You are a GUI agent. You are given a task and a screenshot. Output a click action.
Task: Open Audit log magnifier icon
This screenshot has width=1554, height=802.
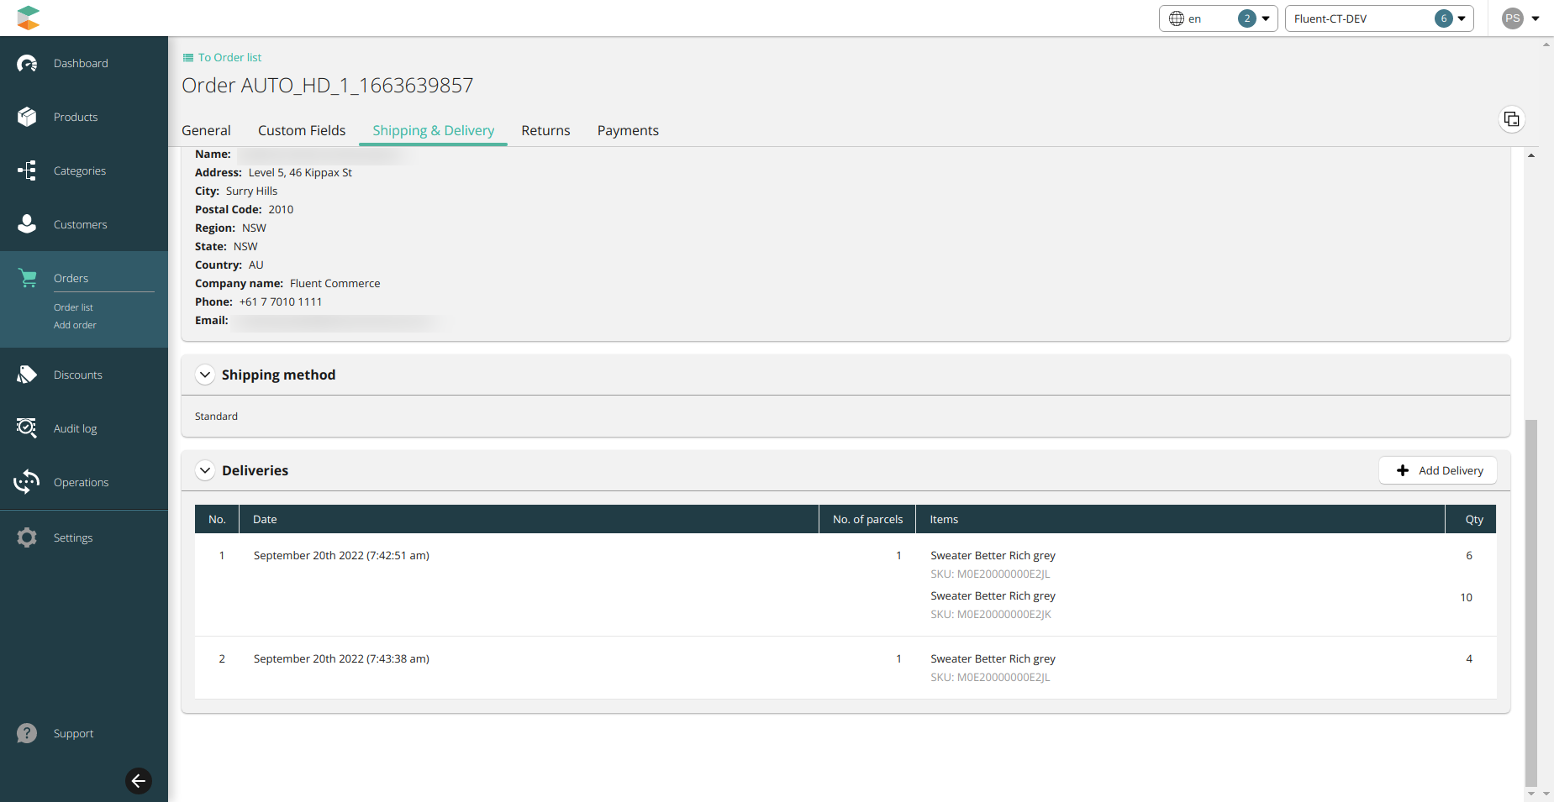tap(27, 428)
